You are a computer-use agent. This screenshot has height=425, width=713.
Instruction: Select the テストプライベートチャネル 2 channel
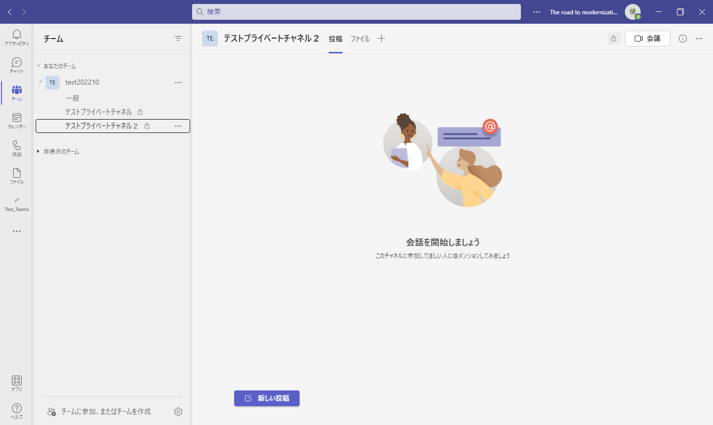point(113,126)
